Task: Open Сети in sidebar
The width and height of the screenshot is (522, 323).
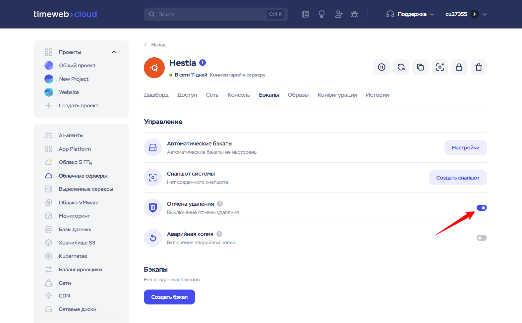Action: click(65, 283)
